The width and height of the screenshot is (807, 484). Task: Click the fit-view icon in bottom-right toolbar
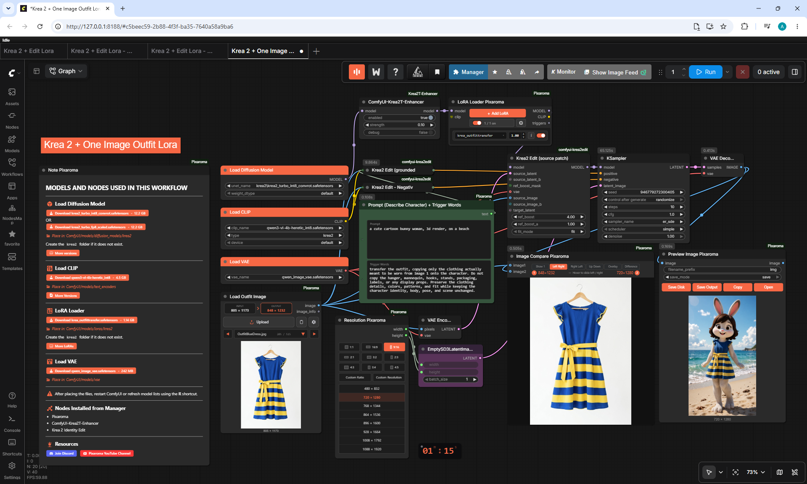(736, 472)
